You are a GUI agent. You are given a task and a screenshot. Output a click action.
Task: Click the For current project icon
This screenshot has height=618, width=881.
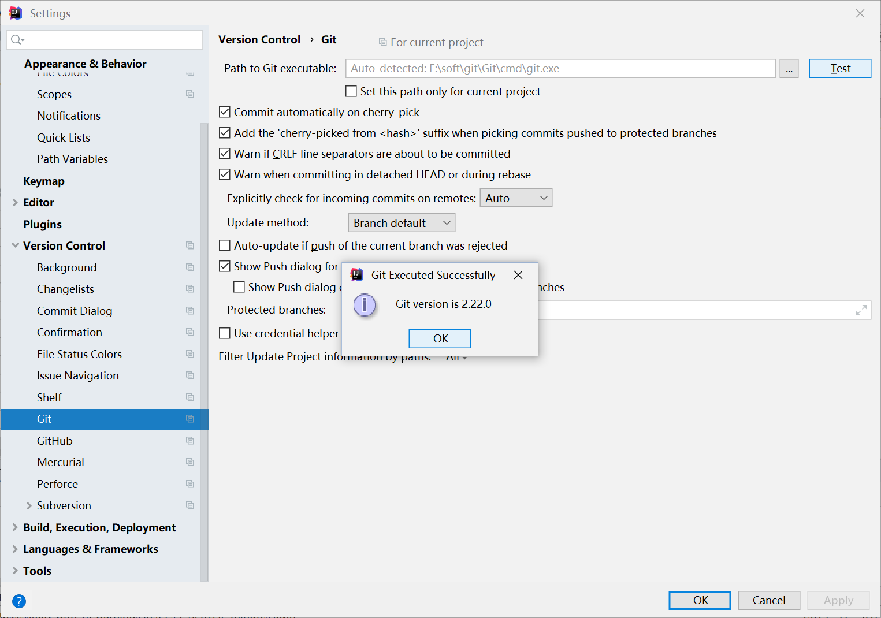tap(382, 42)
